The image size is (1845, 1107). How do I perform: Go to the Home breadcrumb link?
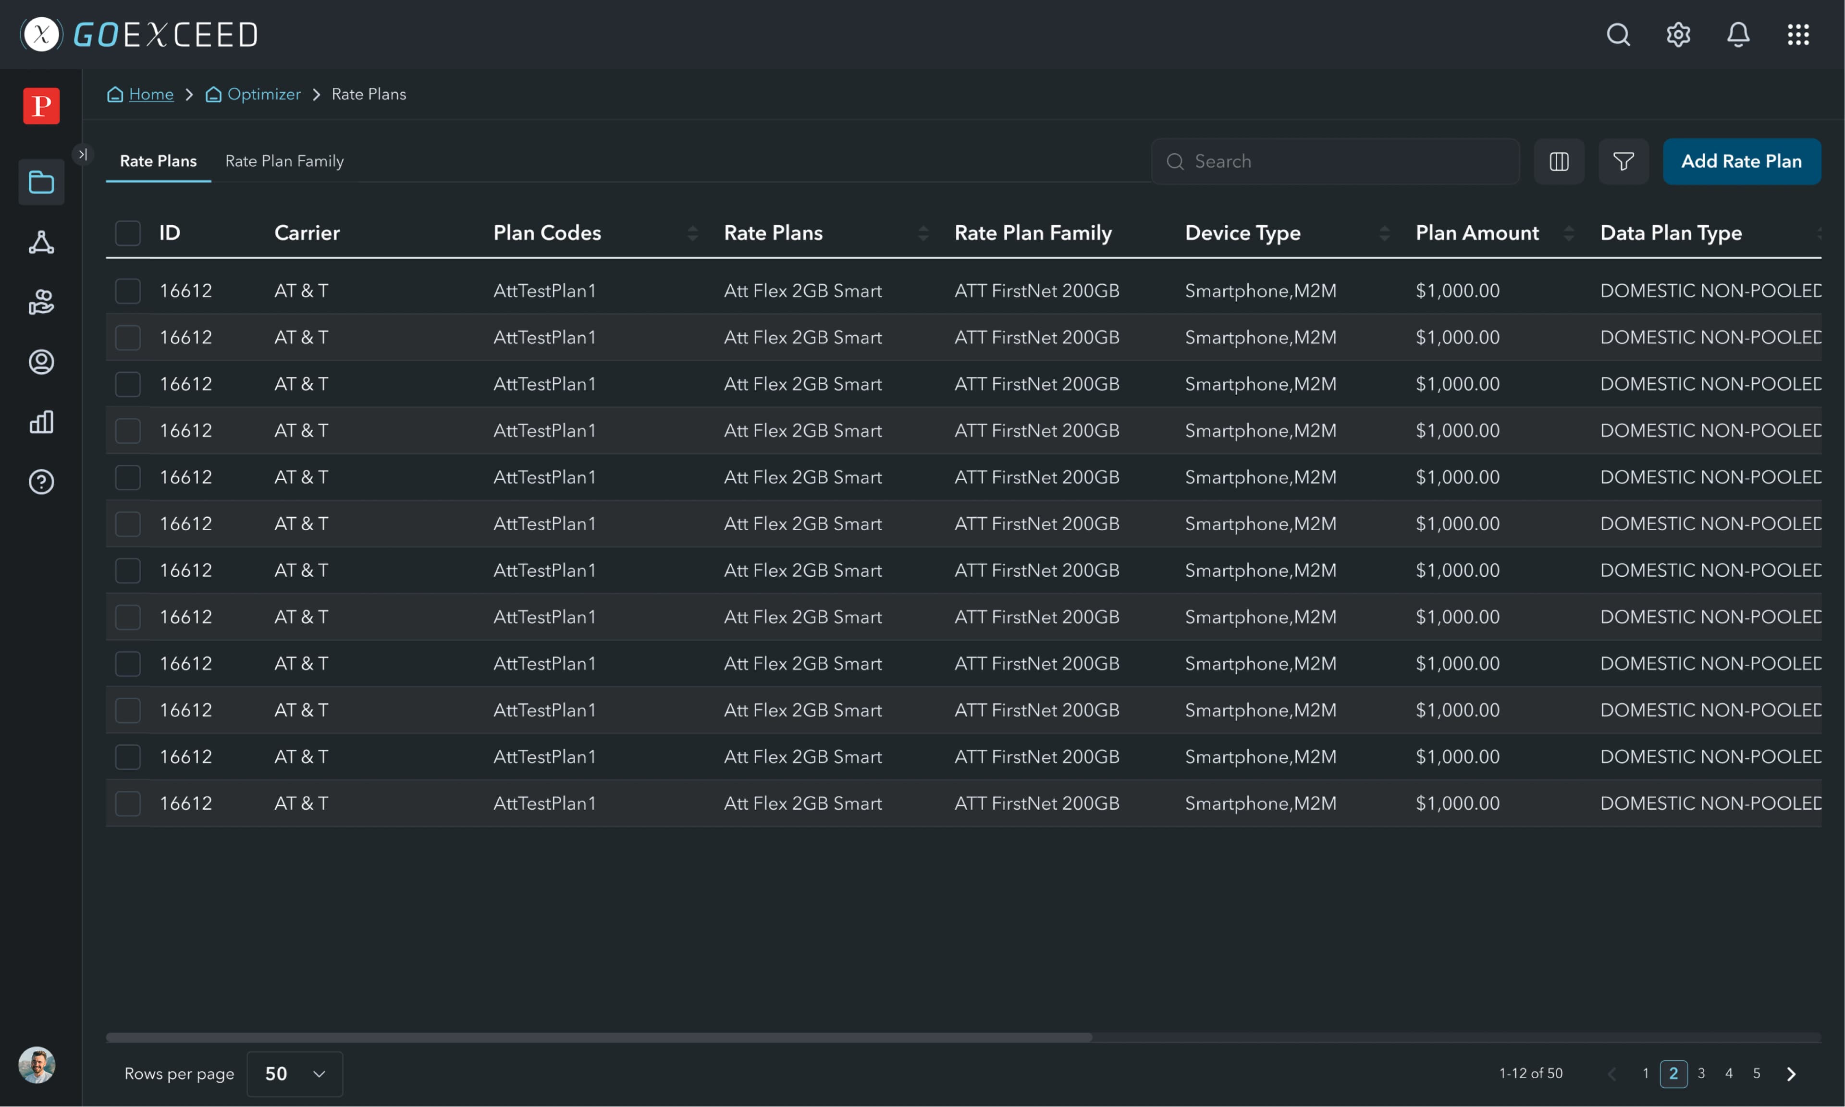click(x=151, y=94)
